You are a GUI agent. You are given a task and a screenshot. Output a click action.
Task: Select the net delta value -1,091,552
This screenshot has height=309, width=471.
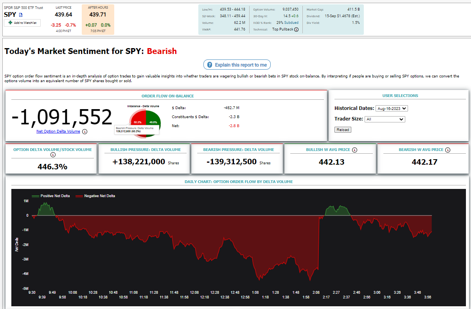click(62, 117)
